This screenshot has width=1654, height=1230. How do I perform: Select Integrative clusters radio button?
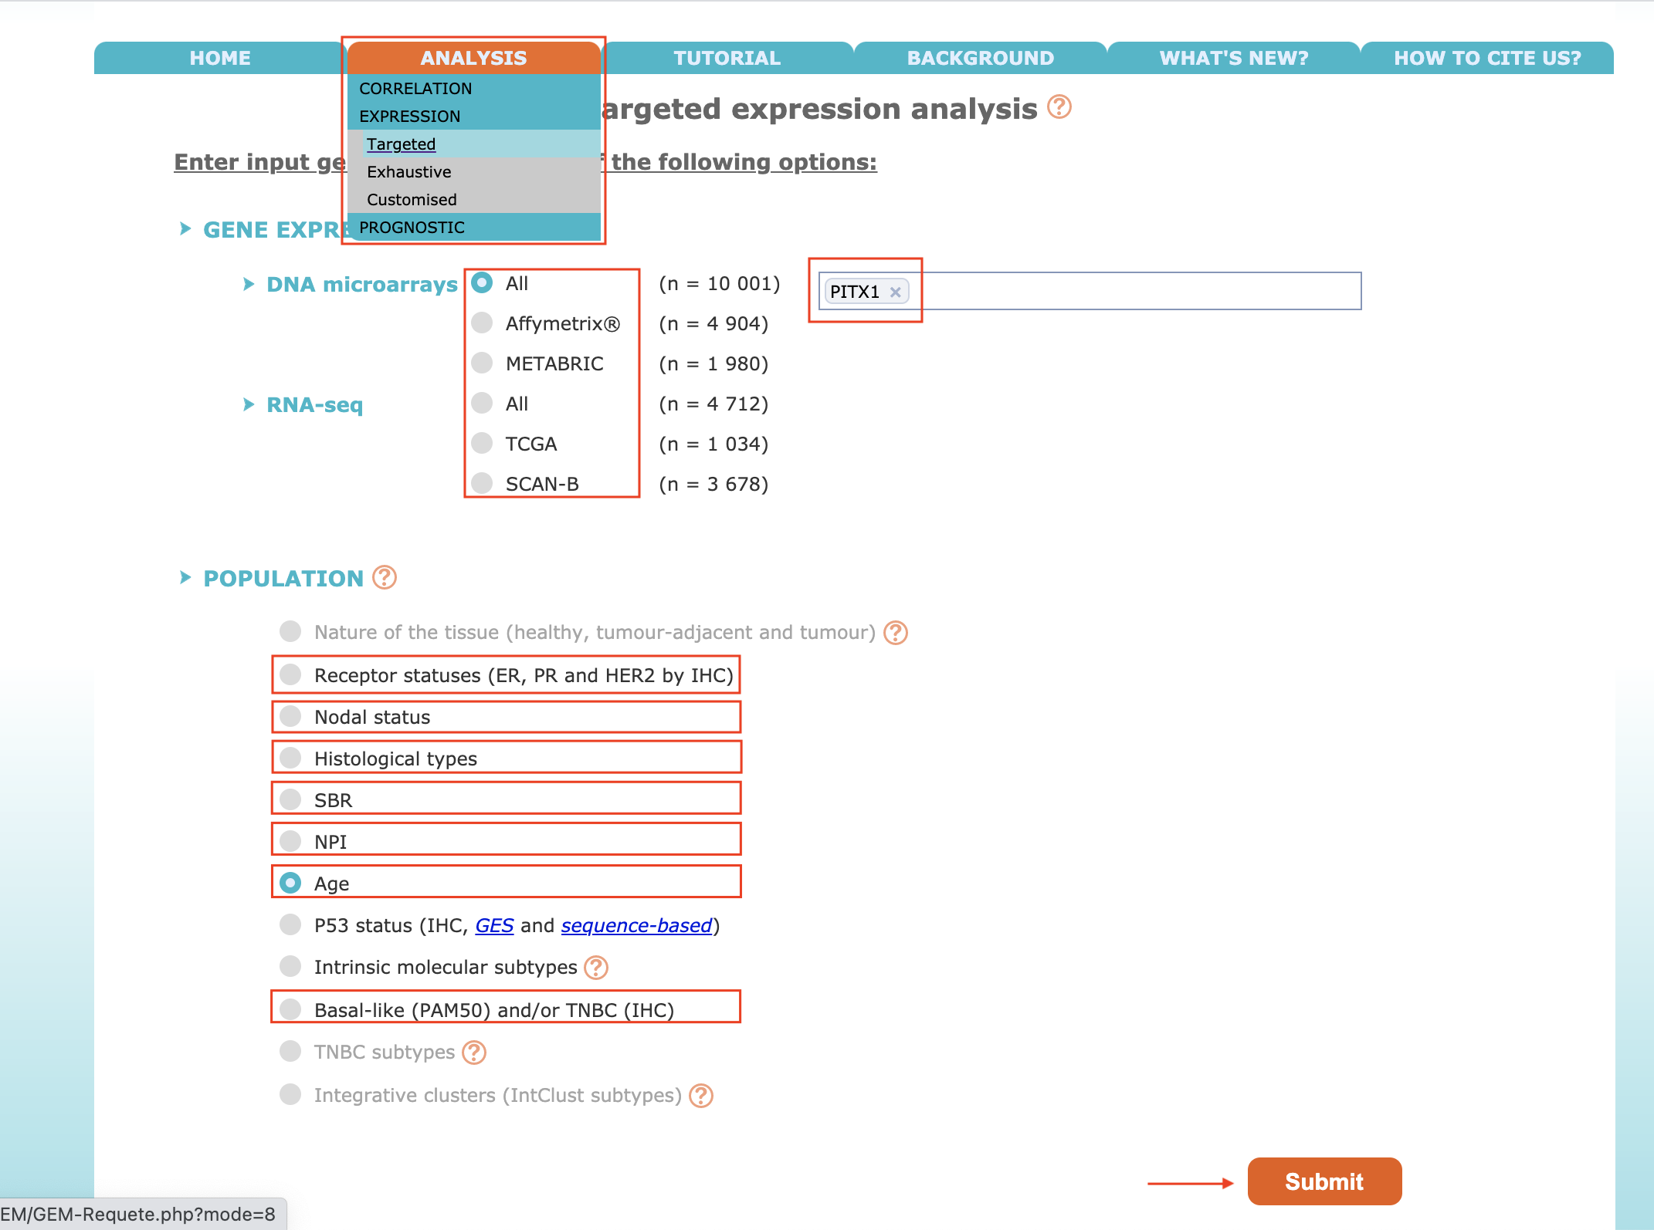pyautogui.click(x=290, y=1094)
